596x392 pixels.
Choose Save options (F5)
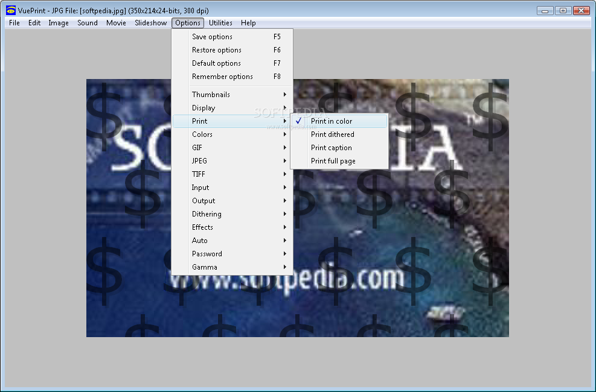pyautogui.click(x=232, y=37)
